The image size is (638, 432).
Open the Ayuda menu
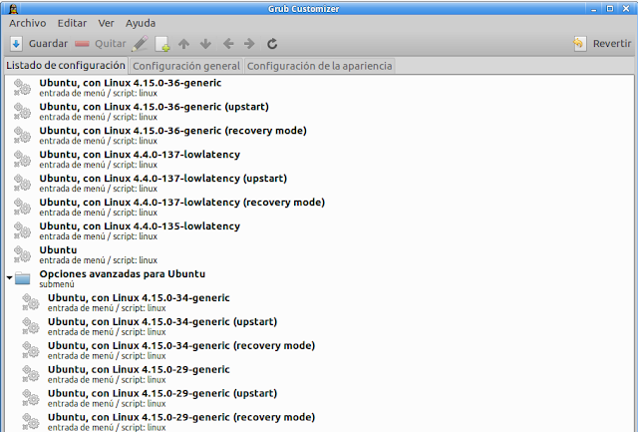point(141,23)
